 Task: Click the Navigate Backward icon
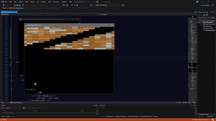click(4, 5)
